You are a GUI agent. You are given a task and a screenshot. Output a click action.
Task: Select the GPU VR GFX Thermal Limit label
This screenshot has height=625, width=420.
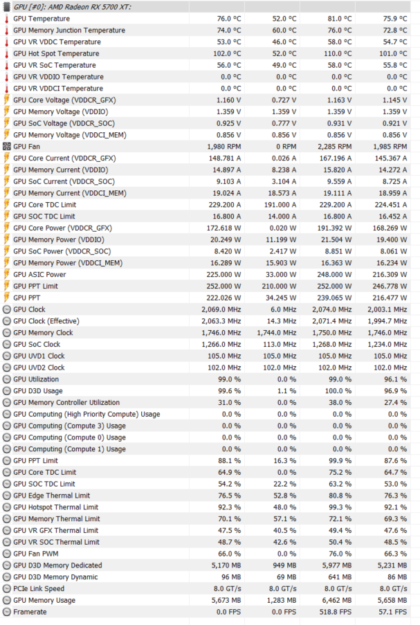pyautogui.click(x=56, y=531)
